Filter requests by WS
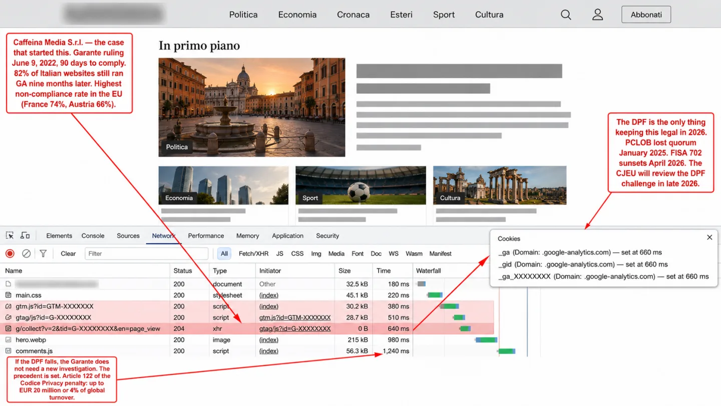 [x=394, y=254]
